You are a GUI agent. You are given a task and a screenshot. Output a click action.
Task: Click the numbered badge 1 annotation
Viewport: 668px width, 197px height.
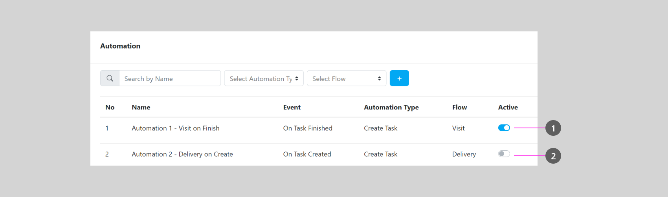pyautogui.click(x=553, y=128)
